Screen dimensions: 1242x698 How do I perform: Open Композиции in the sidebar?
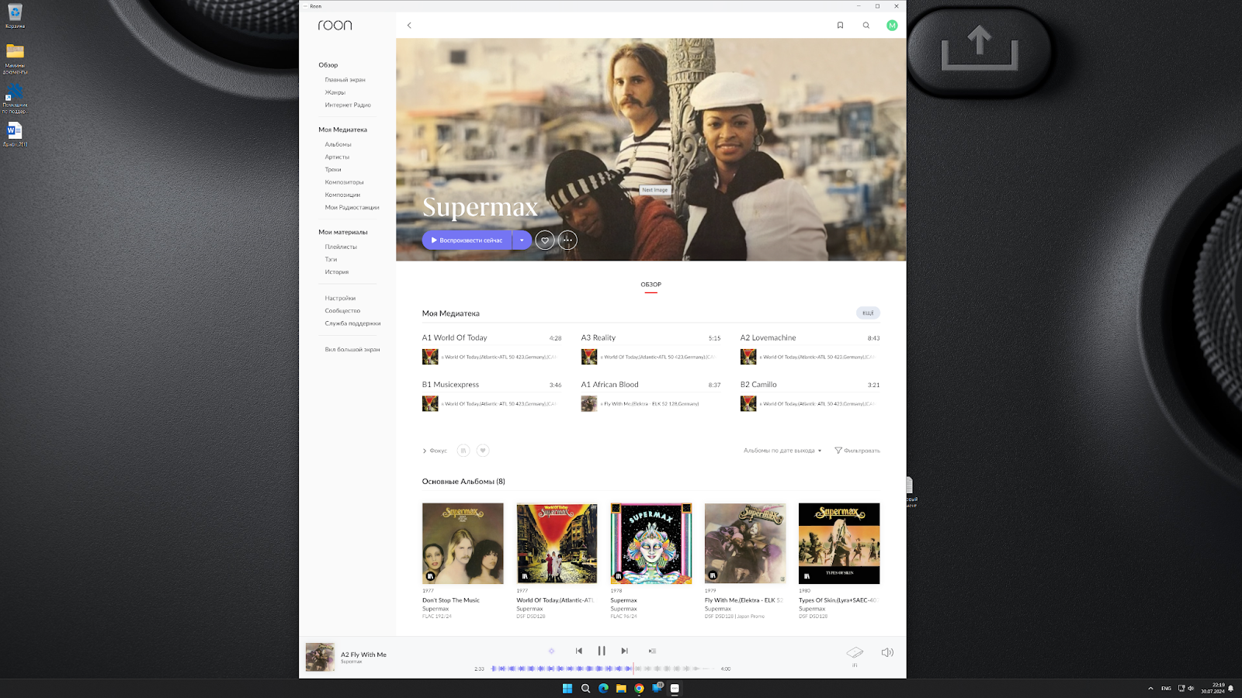[342, 195]
